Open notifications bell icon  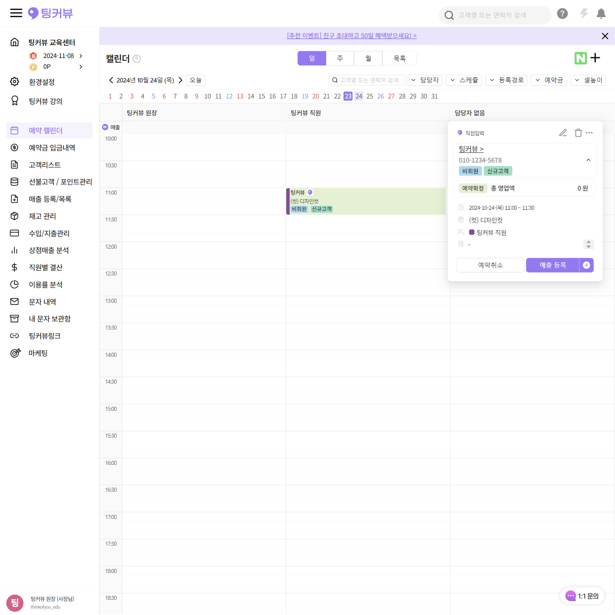(x=601, y=14)
